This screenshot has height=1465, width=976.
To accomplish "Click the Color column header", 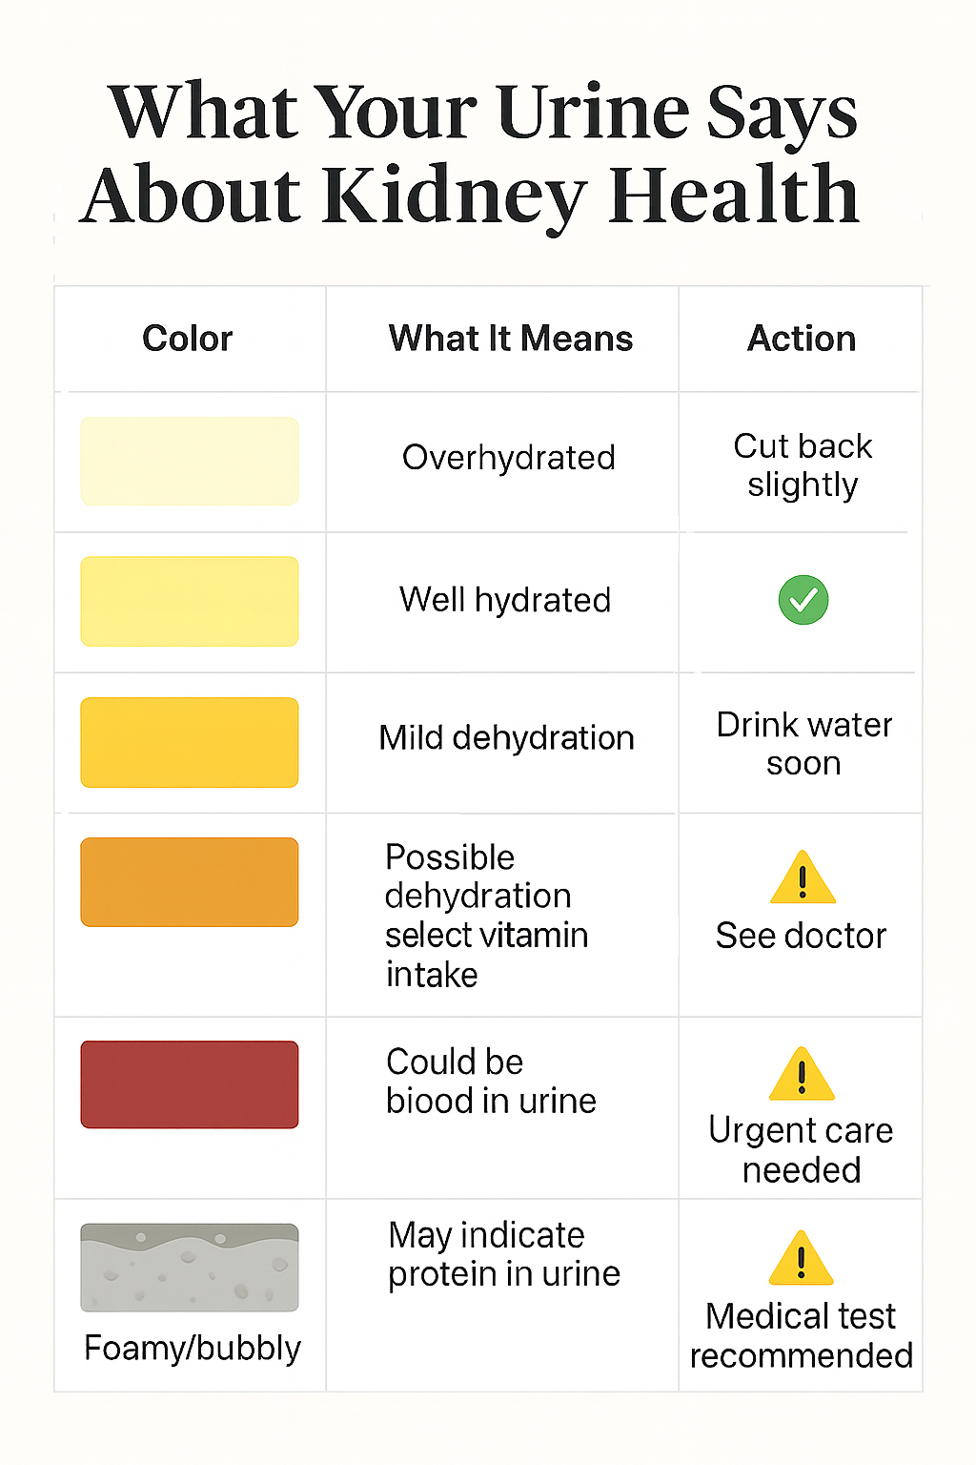I will tap(188, 339).
